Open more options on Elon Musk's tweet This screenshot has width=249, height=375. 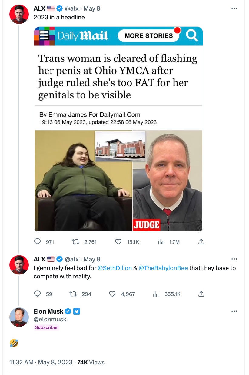[234, 311]
